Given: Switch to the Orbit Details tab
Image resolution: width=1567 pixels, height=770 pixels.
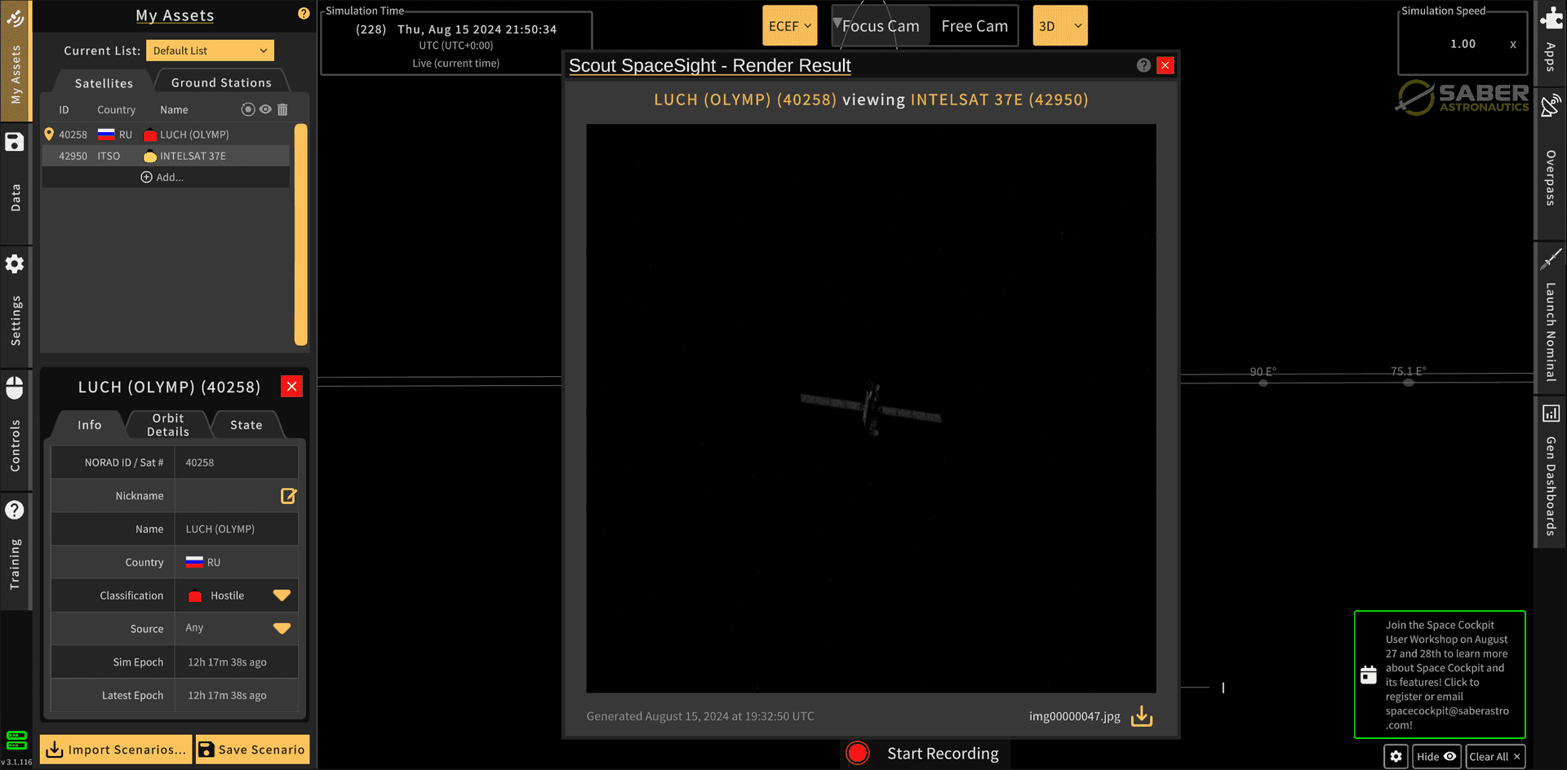Looking at the screenshot, I should pos(168,425).
